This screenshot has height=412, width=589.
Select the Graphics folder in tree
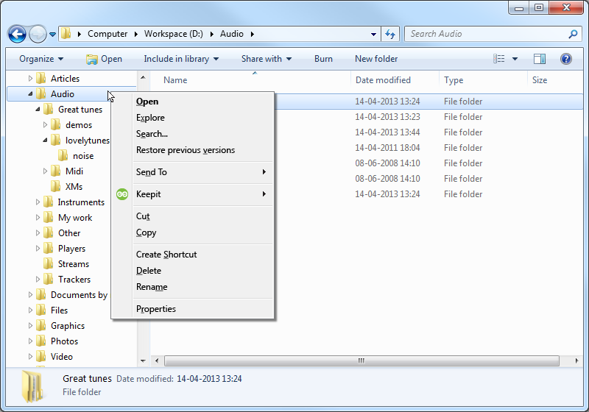68,326
